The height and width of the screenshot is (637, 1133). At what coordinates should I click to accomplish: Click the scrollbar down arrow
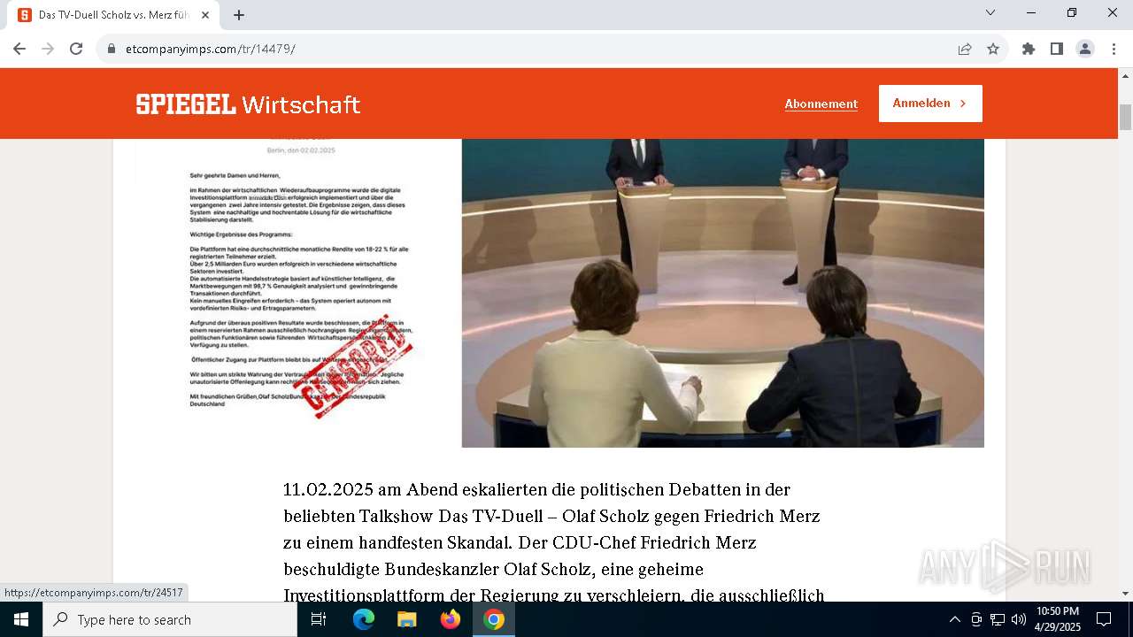tap(1125, 594)
